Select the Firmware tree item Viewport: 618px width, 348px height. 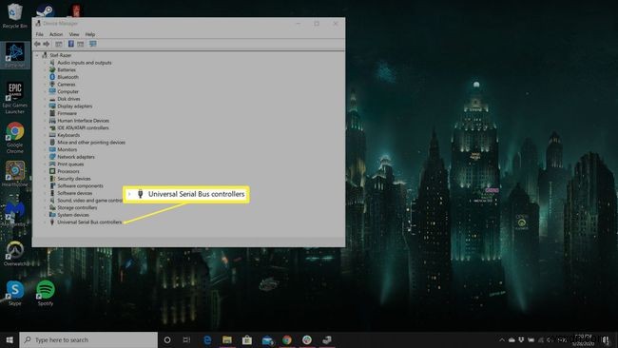(x=67, y=113)
